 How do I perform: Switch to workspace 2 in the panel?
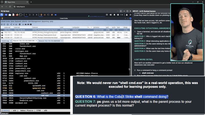point(30,15)
